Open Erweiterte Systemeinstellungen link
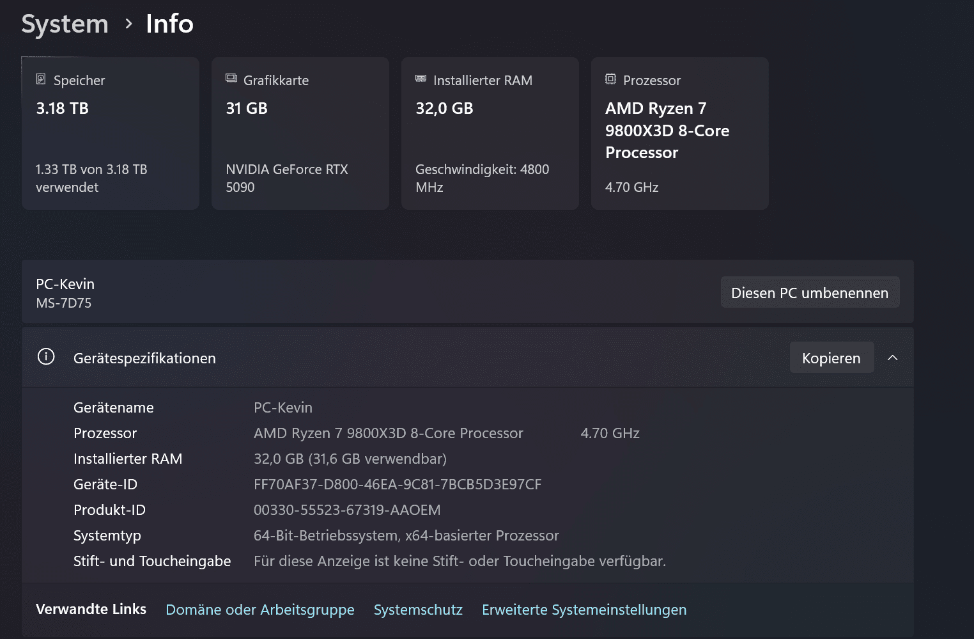 click(x=584, y=610)
